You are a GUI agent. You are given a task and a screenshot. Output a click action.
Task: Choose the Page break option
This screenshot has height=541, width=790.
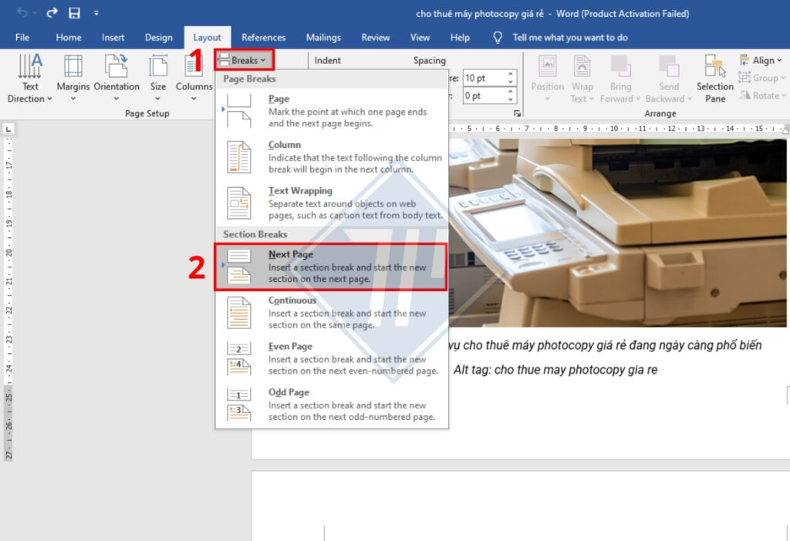coord(332,111)
